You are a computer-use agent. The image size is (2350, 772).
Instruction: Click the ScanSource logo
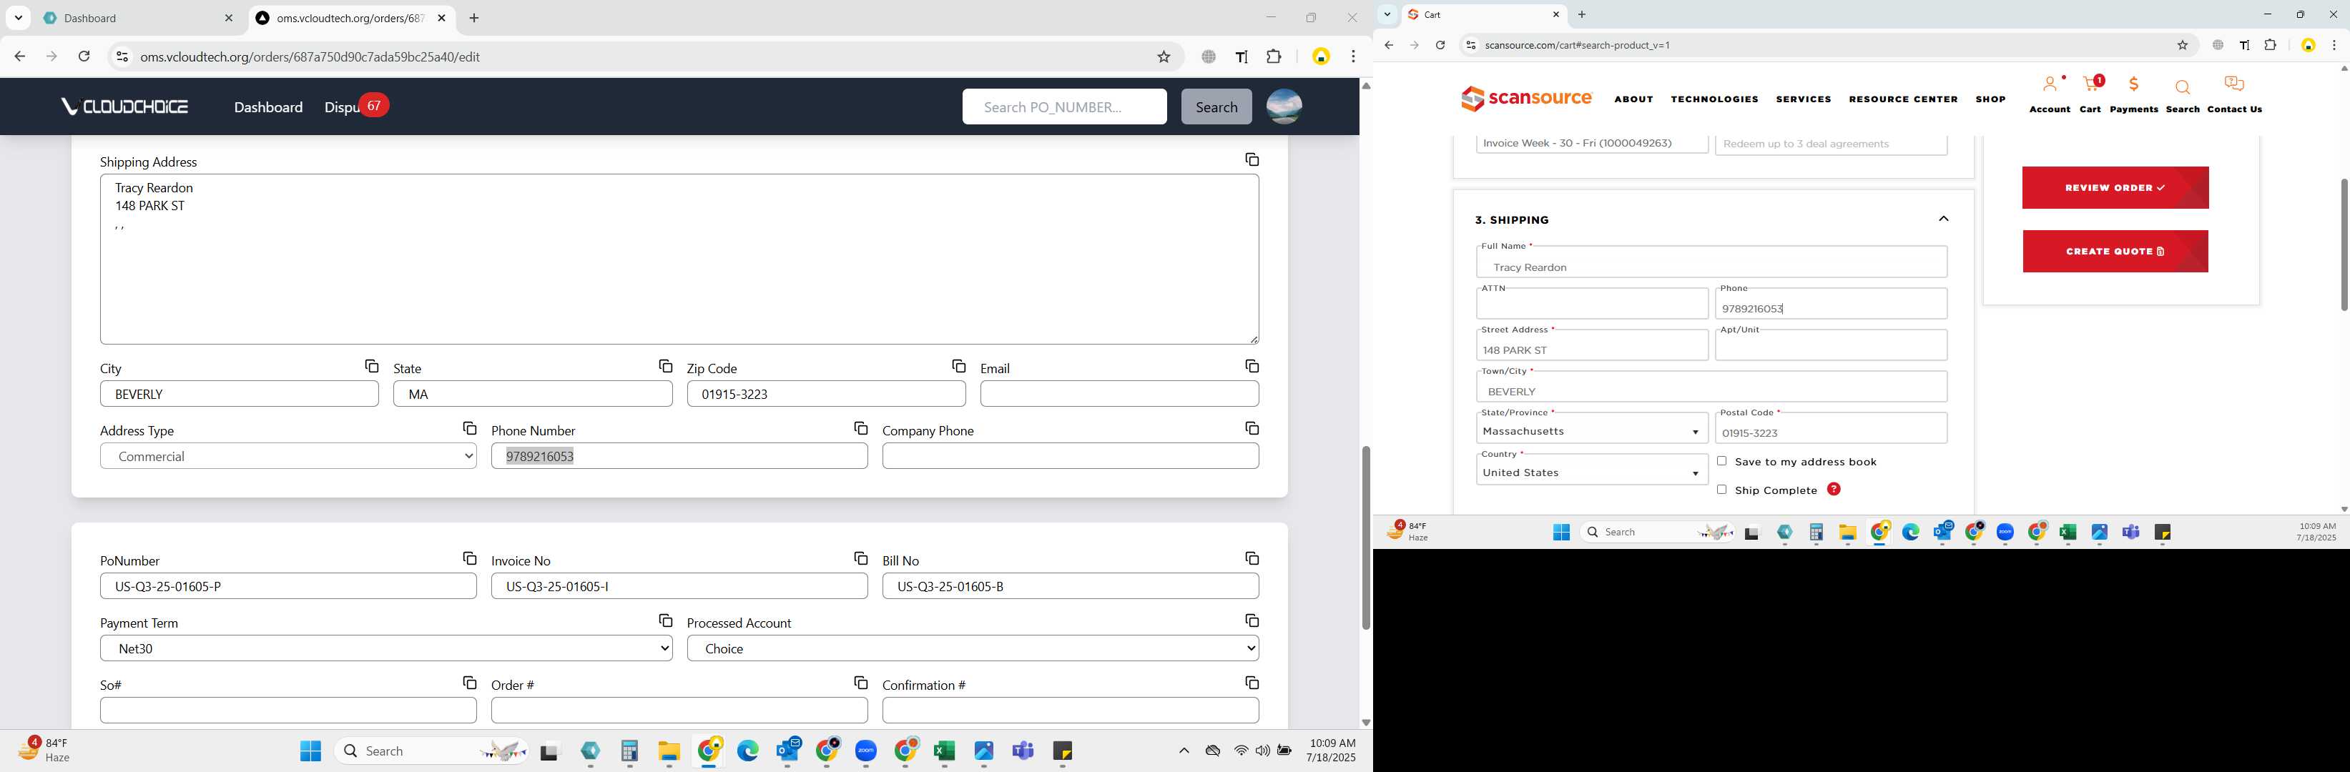click(1526, 99)
